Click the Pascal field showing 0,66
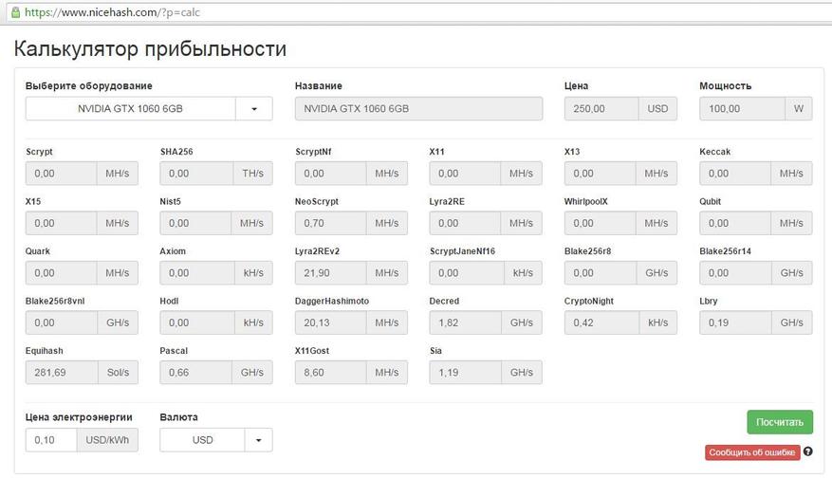This screenshot has height=479, width=832. [x=195, y=373]
